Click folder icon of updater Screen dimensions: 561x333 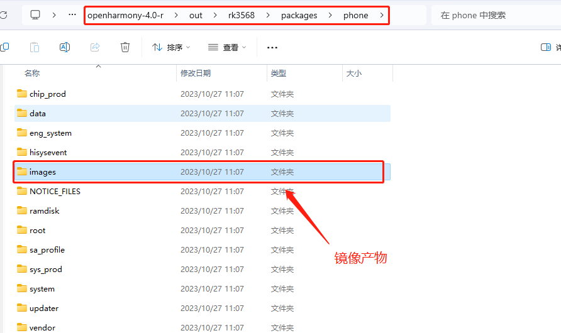(22, 308)
